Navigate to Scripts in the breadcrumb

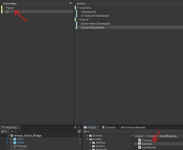[x=151, y=136]
